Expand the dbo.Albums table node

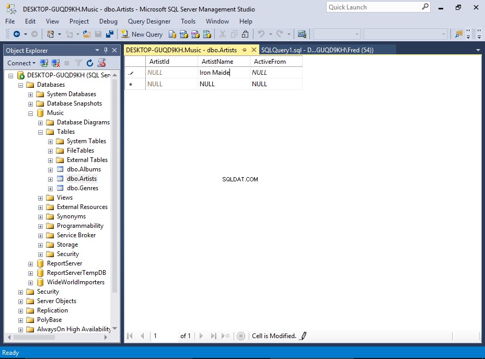[x=50, y=170]
